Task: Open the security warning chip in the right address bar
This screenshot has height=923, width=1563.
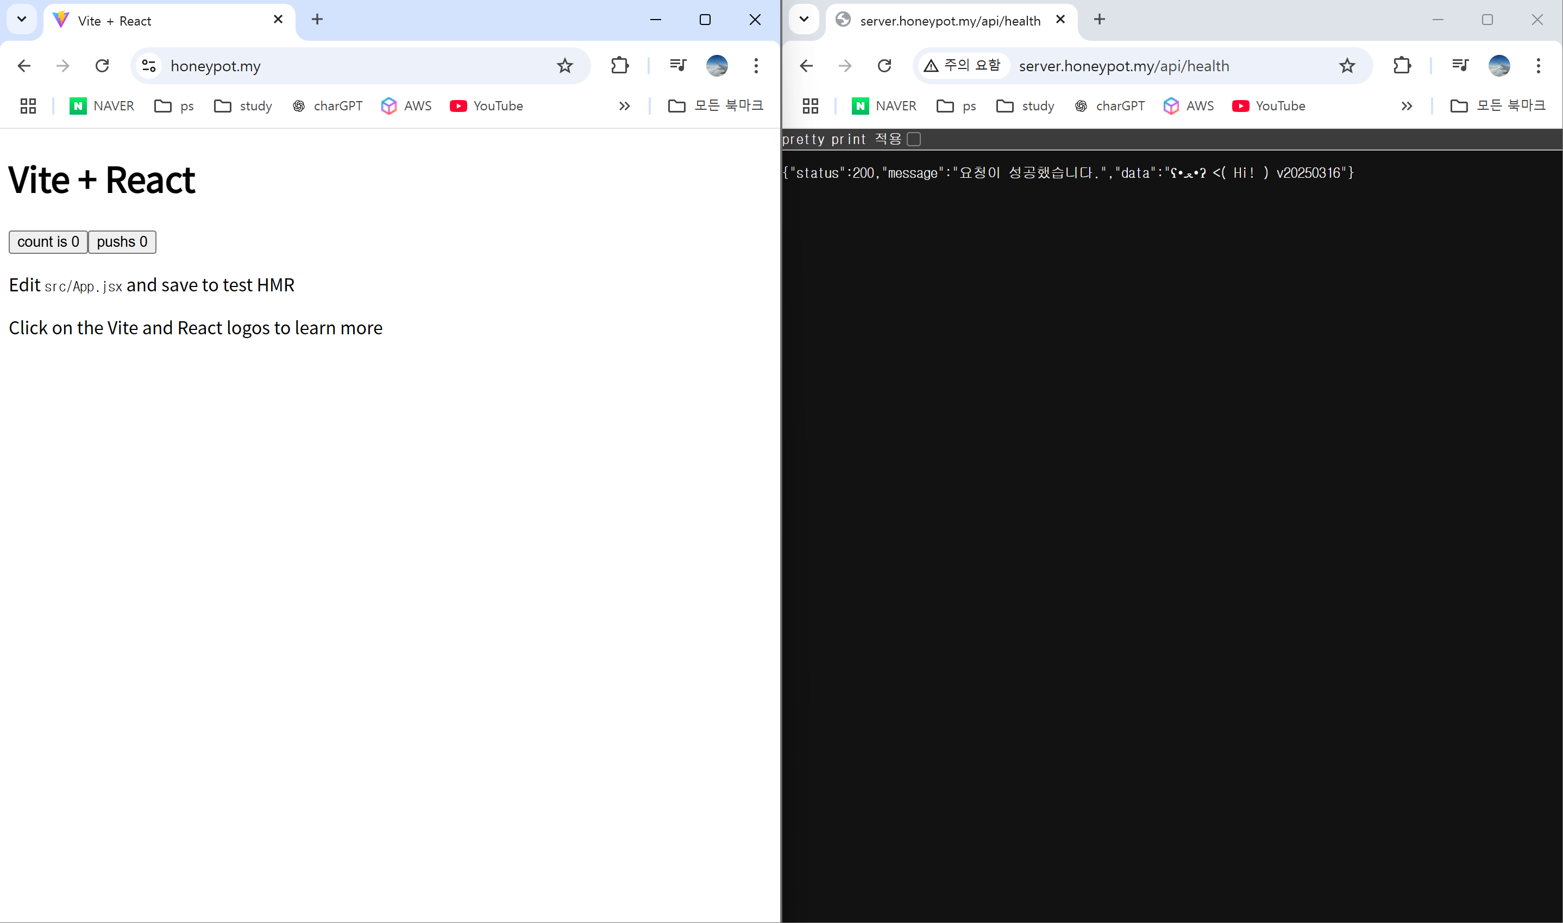Action: pyautogui.click(x=962, y=65)
